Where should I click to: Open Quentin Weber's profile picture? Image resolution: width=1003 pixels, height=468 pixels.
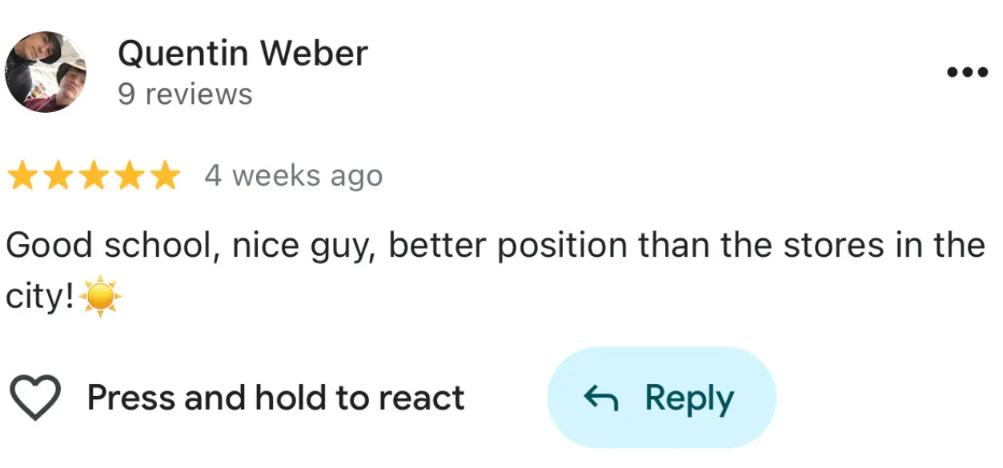pyautogui.click(x=46, y=72)
